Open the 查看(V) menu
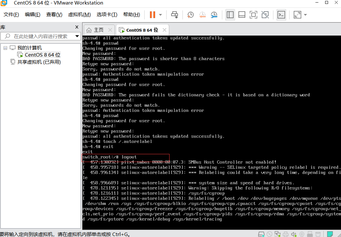The image size is (341, 237). point(54,15)
